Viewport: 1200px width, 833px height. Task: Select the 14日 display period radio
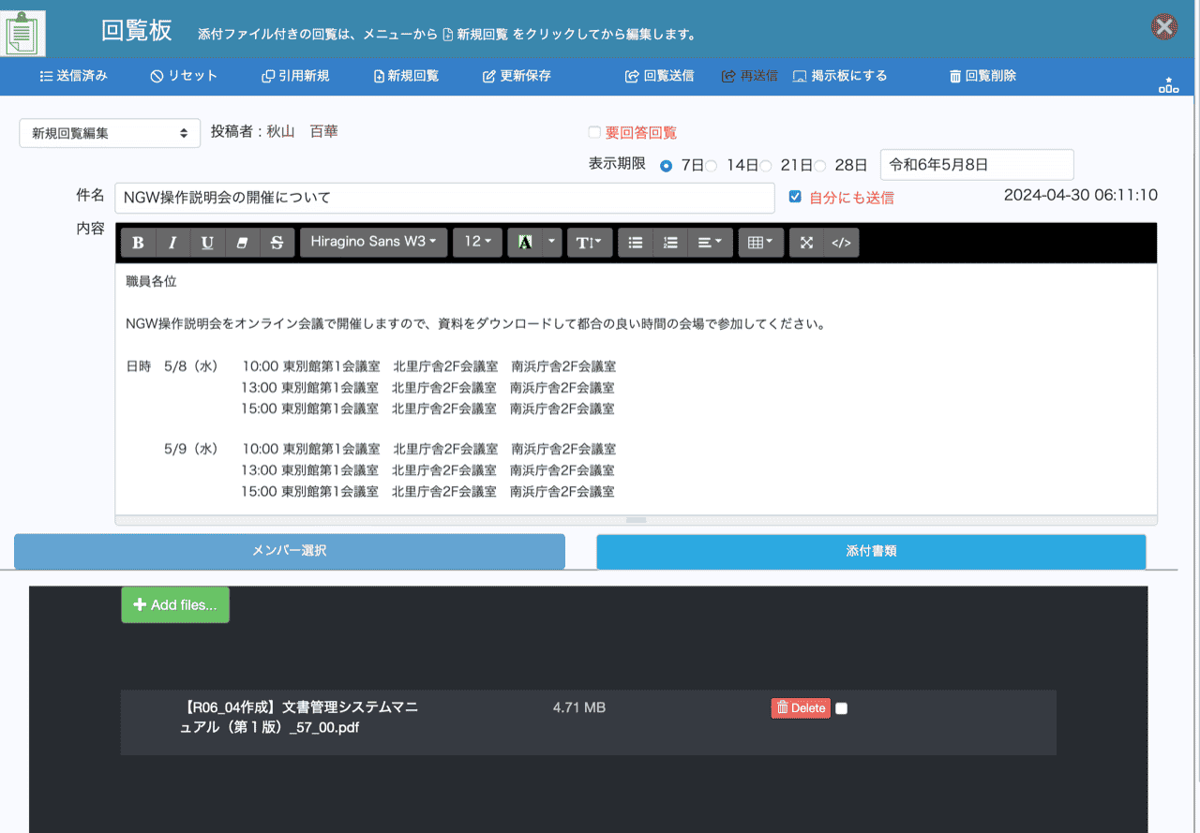pos(712,166)
